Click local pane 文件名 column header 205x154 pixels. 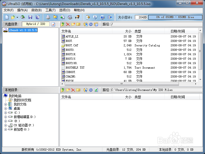86,97
